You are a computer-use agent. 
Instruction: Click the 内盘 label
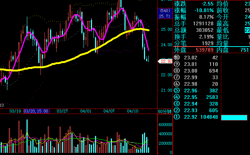(223, 50)
